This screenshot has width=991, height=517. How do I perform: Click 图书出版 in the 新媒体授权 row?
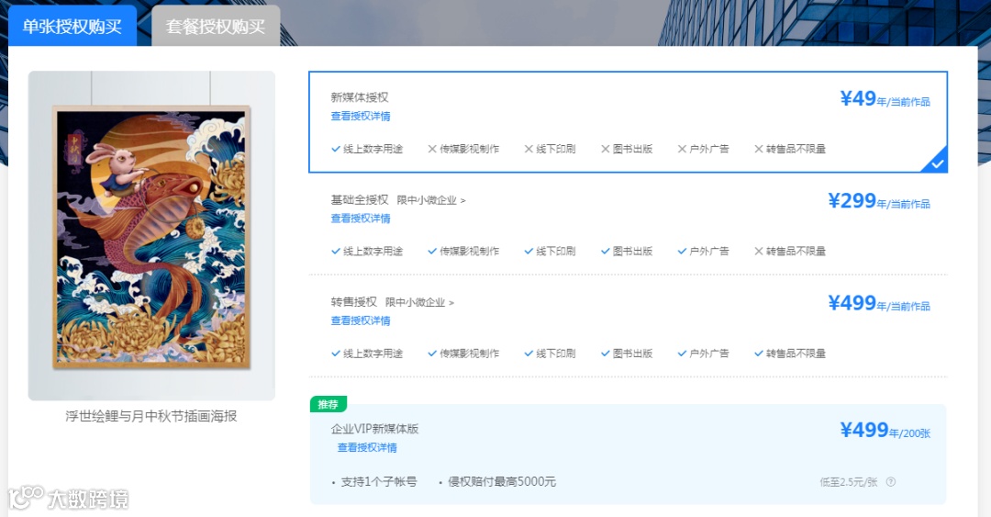627,150
